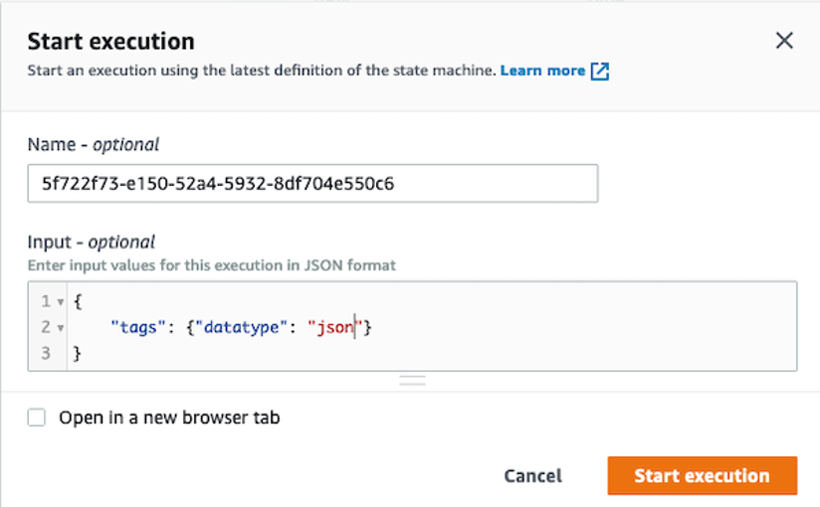
Task: Click the "json" string value
Action: pyautogui.click(x=332, y=327)
